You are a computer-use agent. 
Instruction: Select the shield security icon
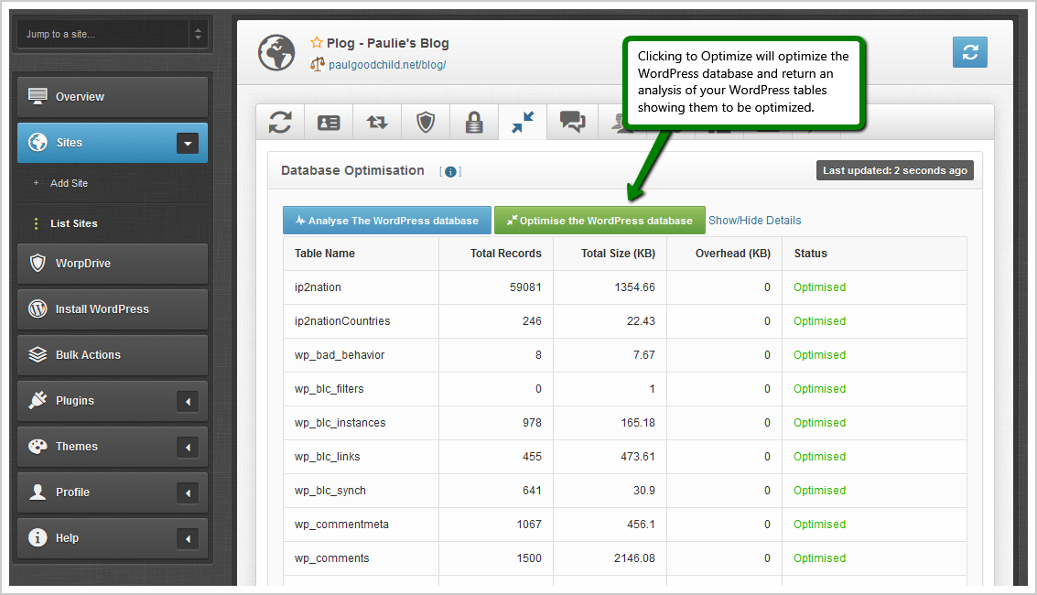[425, 121]
